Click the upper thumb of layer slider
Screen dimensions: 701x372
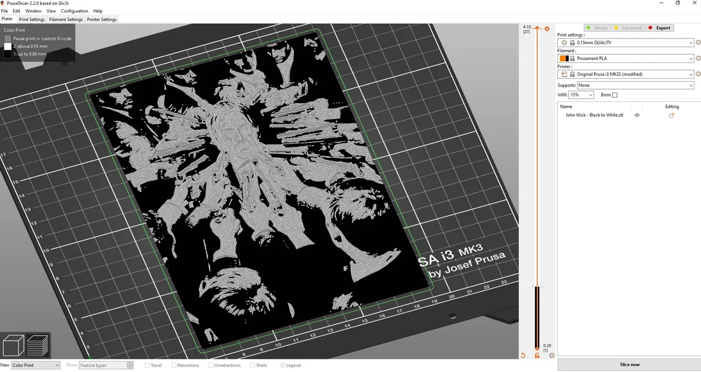coord(537,28)
